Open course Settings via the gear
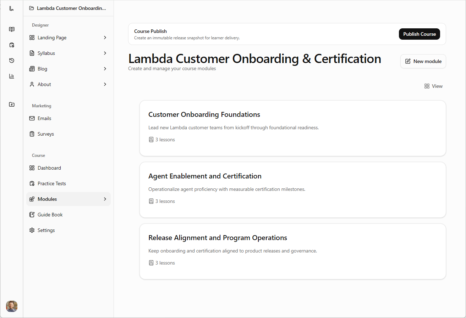Image resolution: width=466 pixels, height=318 pixels. point(46,230)
